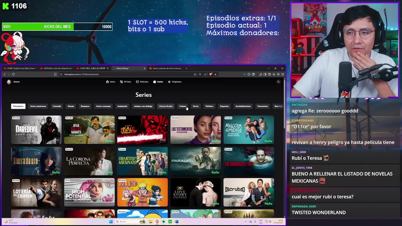Select Series in Disney+ nav
This screenshot has width=402, height=226.
[x=158, y=82]
